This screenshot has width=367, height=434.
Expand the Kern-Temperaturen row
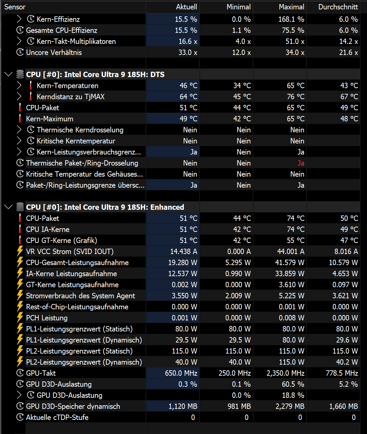[19, 85]
